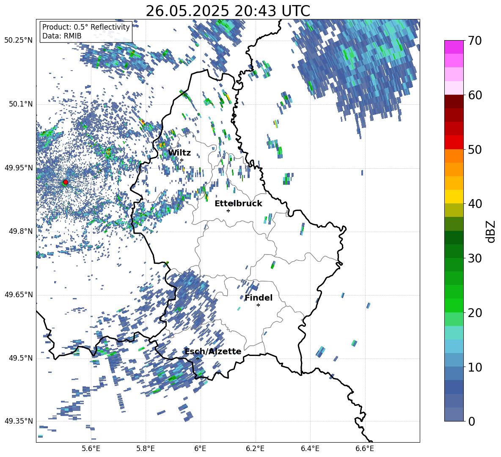
Task: Click the 5.6°E longitude label
Action: (x=91, y=449)
